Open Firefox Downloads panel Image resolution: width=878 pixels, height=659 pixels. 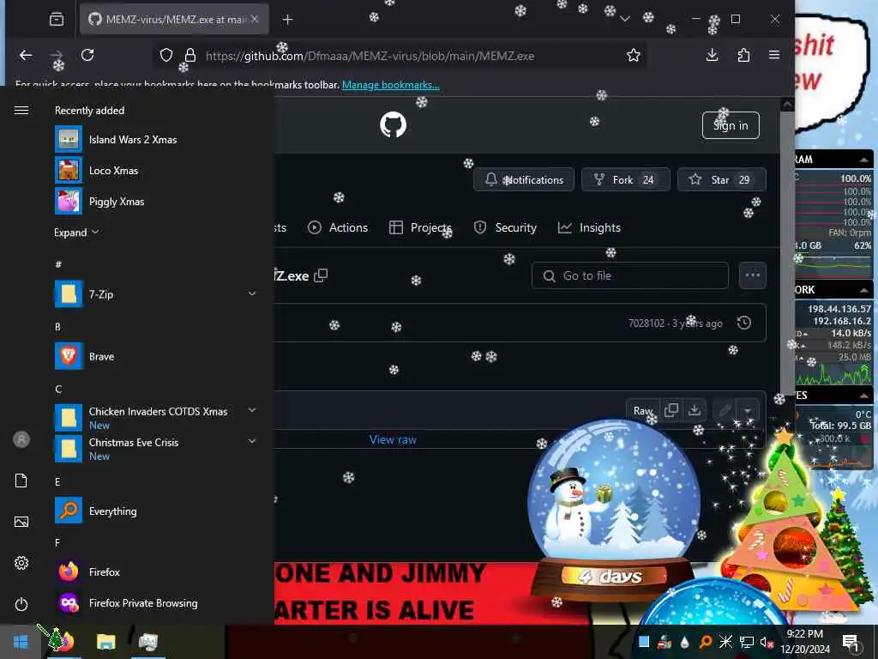click(x=713, y=55)
